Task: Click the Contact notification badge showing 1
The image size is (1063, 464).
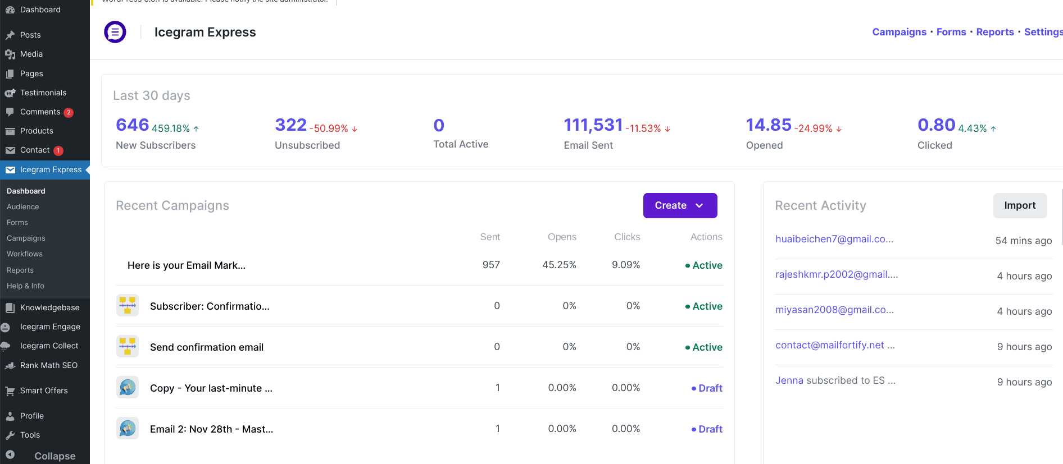Action: coord(58,150)
